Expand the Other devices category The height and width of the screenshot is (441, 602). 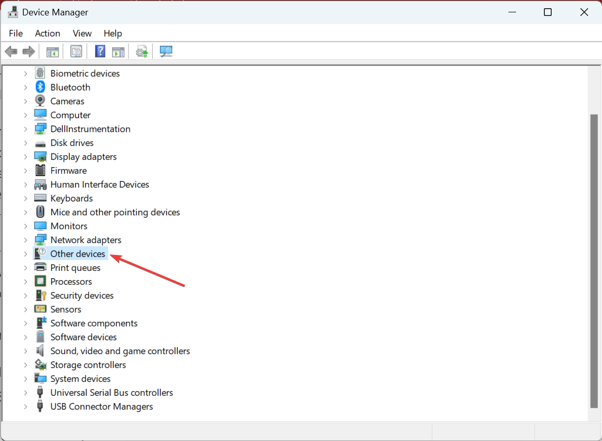(26, 254)
